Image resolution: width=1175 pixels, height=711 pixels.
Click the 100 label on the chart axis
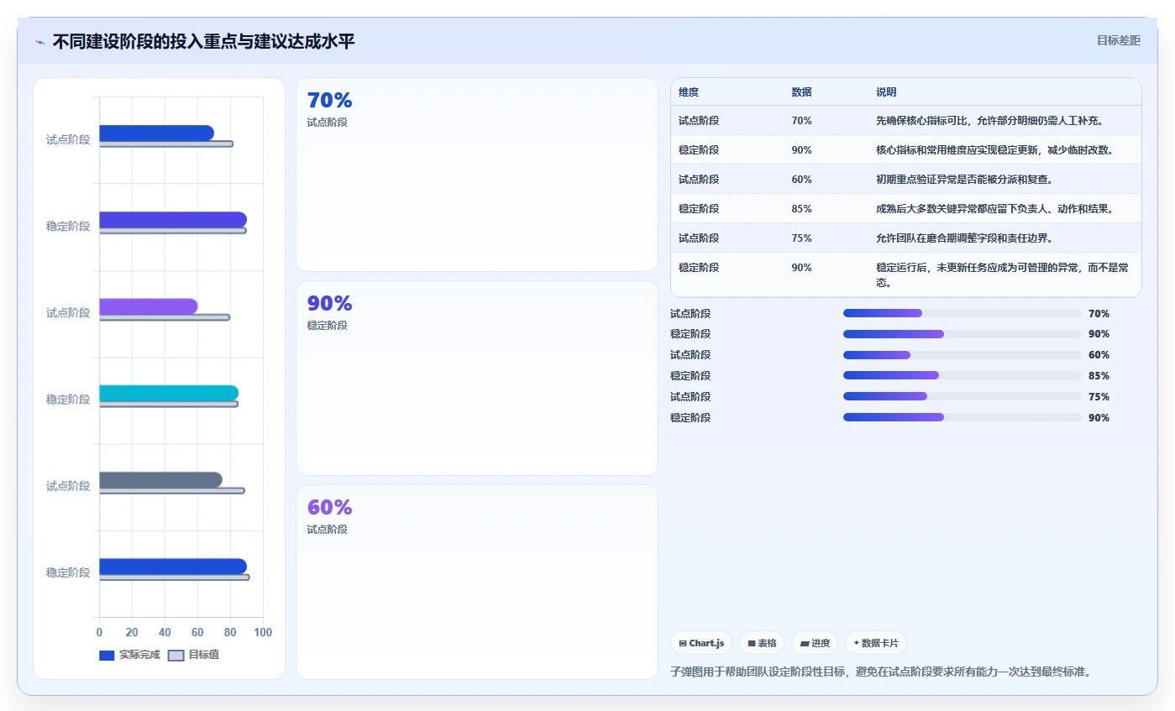(263, 632)
